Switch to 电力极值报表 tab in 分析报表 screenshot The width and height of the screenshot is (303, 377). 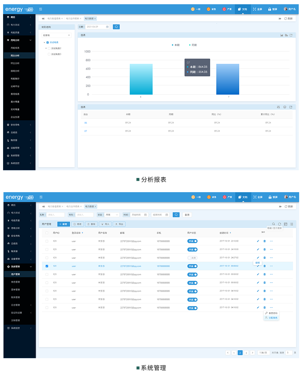point(54,18)
